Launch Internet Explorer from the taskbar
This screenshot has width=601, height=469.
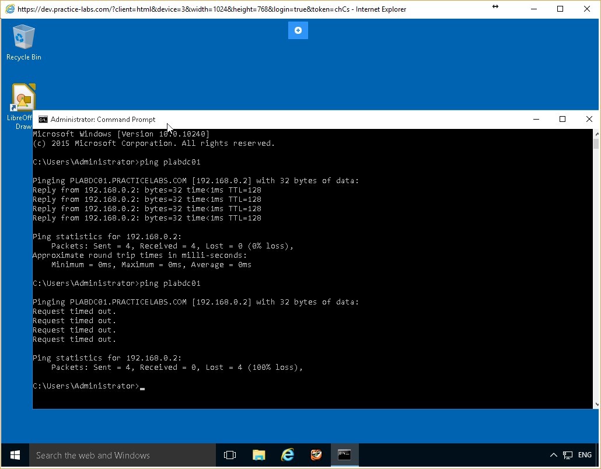tap(287, 455)
